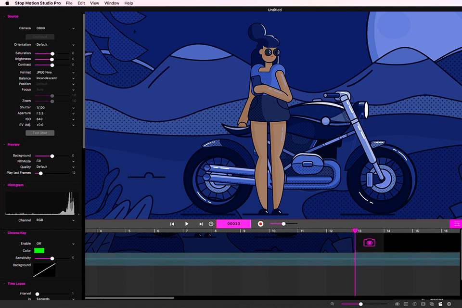This screenshot has width=462, height=308.
Task: Open the media library icon bottom right
Action: (441, 304)
